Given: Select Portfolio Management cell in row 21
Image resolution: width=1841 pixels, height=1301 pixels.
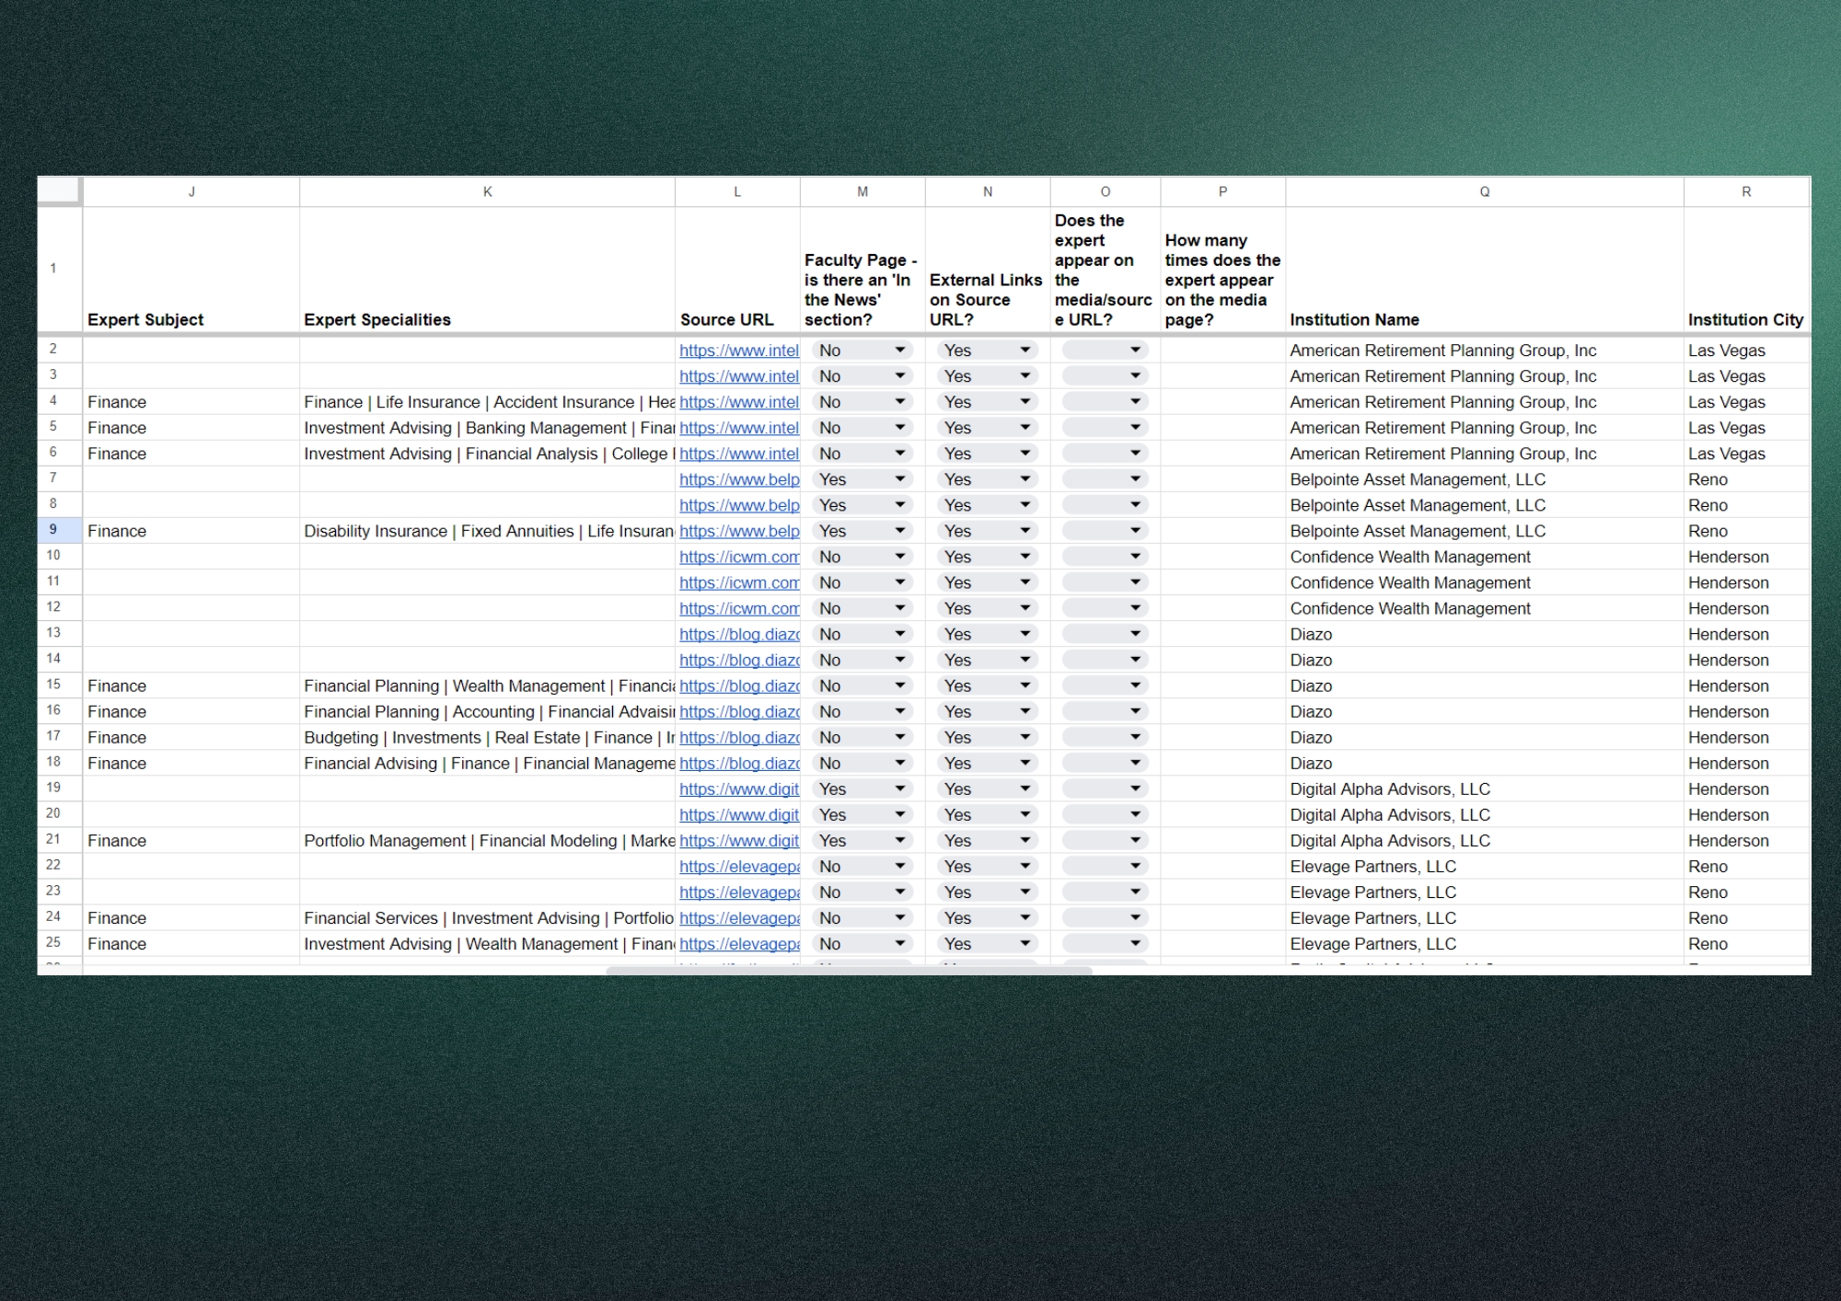Looking at the screenshot, I should point(488,840).
